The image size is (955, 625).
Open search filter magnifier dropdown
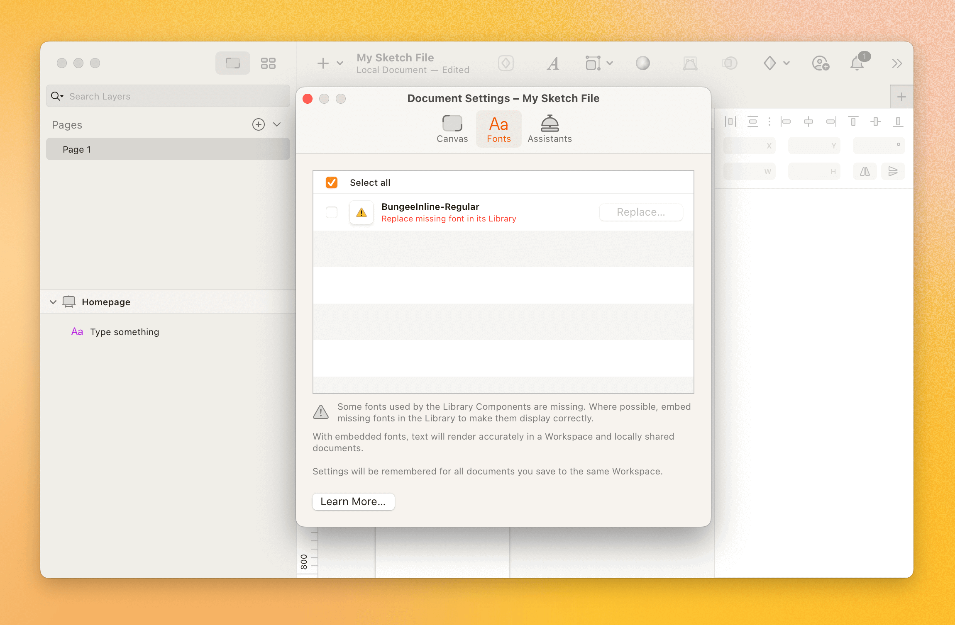[57, 96]
